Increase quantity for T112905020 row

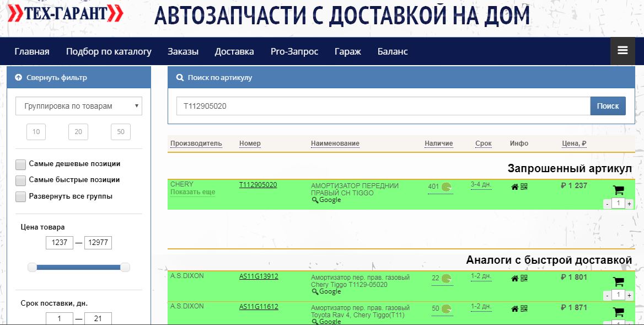pyautogui.click(x=629, y=204)
